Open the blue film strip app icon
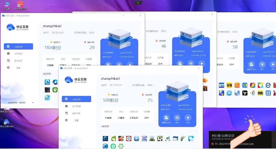 268,93
